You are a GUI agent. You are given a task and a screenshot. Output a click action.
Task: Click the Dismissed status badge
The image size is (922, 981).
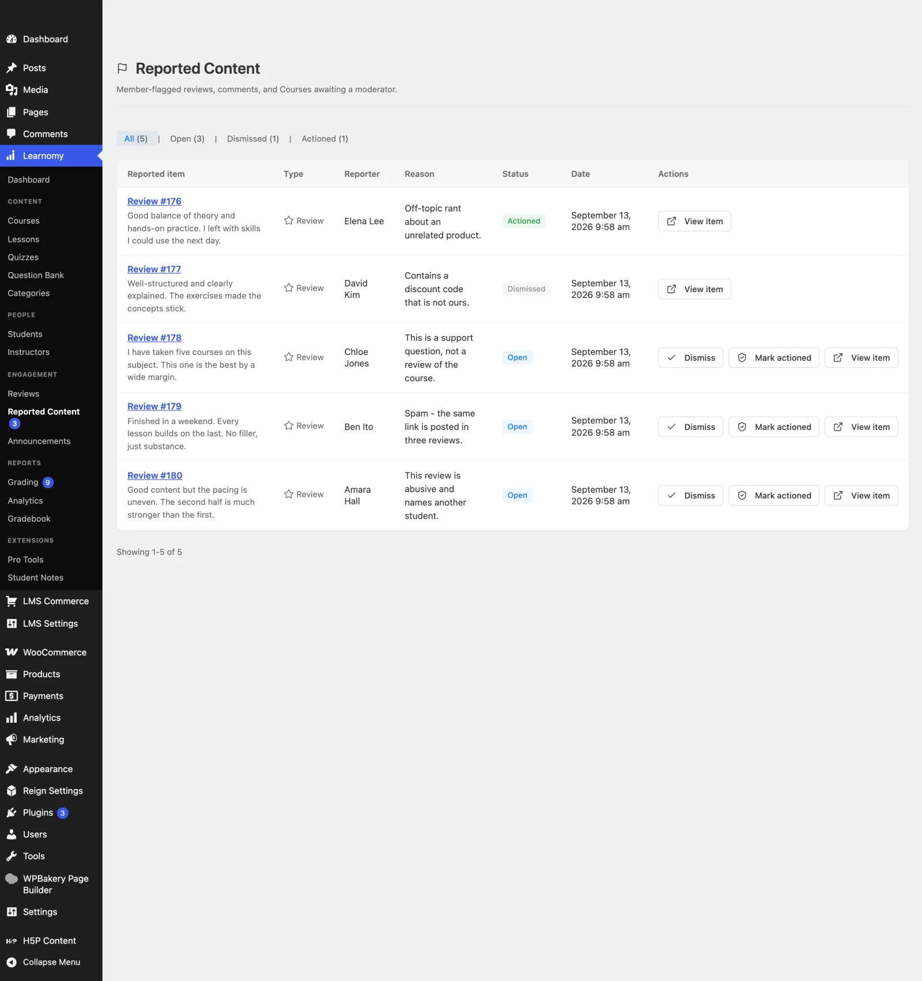[527, 289]
